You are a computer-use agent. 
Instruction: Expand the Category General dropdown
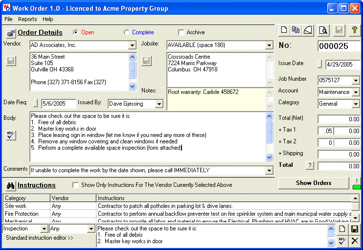click(356, 104)
